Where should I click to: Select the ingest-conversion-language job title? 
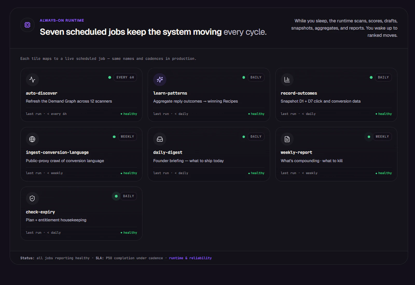(57, 152)
